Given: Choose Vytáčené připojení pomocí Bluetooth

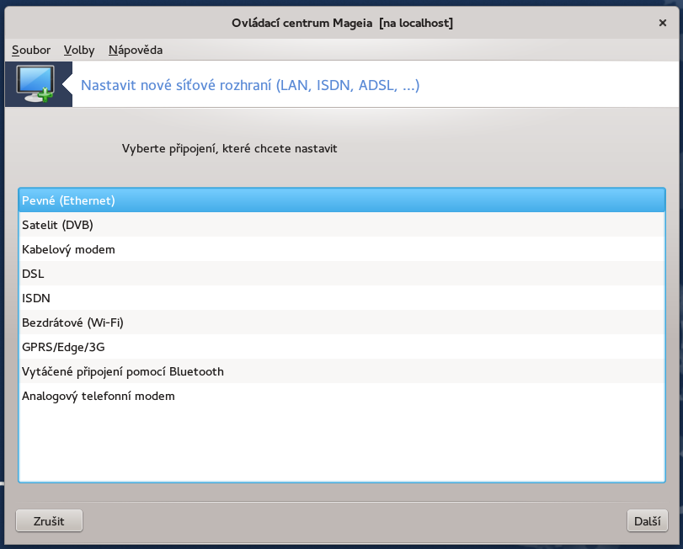Looking at the screenshot, I should tap(342, 371).
